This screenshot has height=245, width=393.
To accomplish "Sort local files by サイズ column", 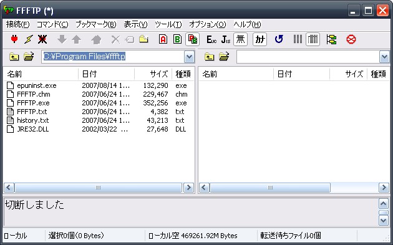I will (x=153, y=74).
